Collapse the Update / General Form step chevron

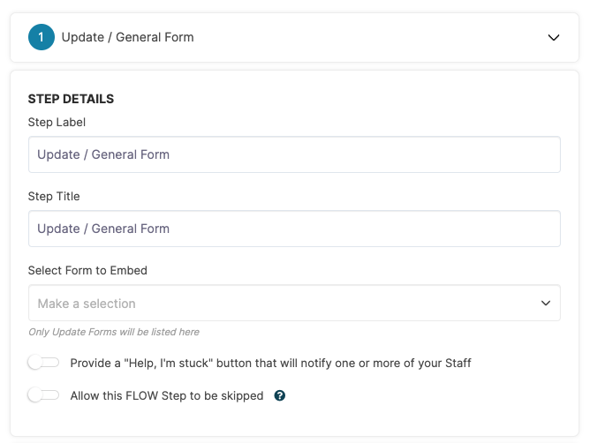click(554, 38)
